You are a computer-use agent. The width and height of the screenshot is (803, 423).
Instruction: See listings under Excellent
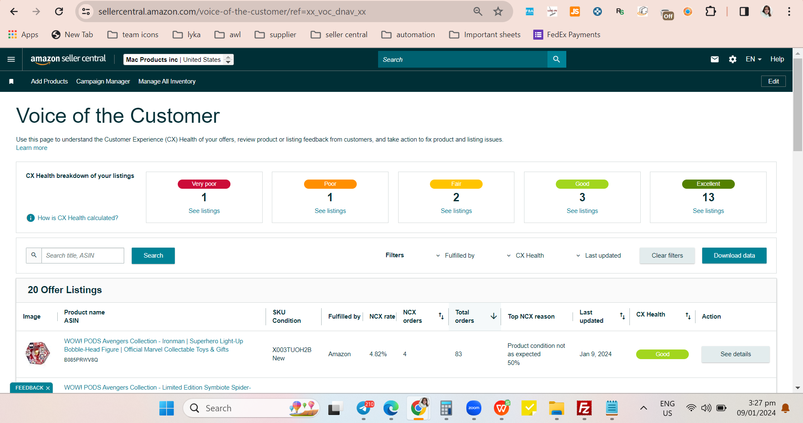(708, 211)
